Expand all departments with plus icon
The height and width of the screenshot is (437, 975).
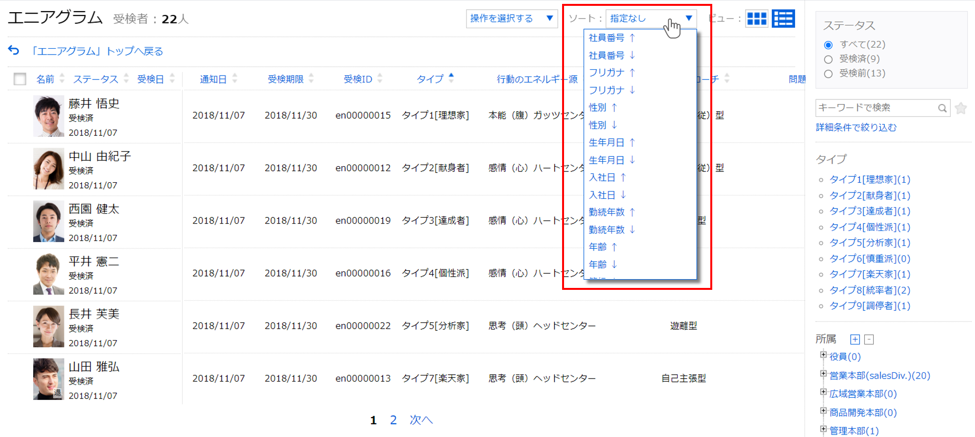click(x=855, y=340)
